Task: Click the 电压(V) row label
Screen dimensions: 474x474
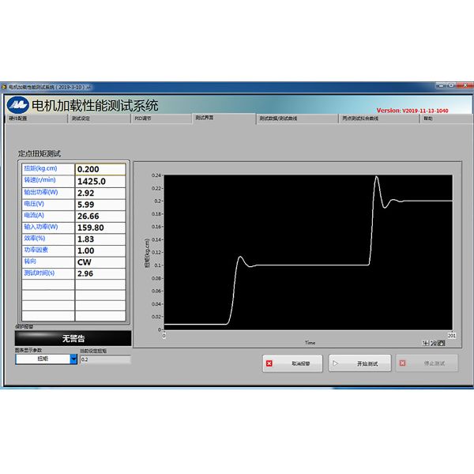Action: 34,204
